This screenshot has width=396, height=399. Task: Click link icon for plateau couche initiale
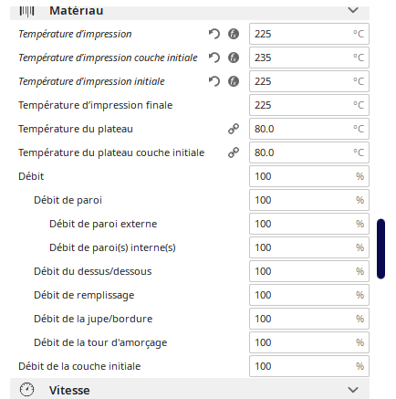234,152
